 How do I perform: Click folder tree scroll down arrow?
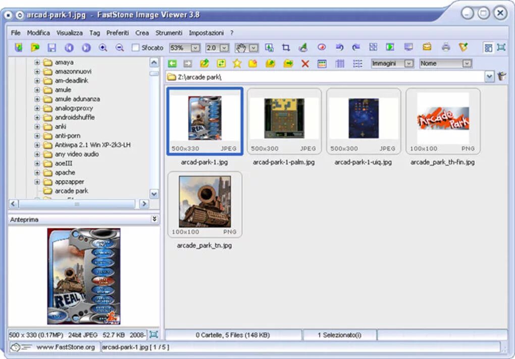click(x=154, y=194)
